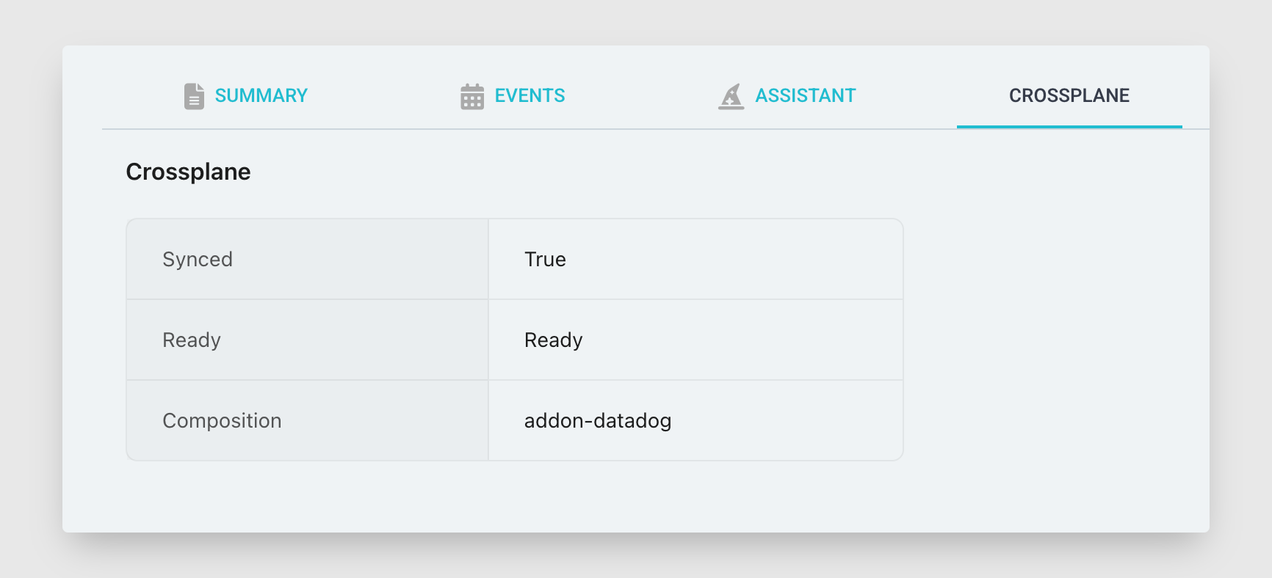Click the Crossplane section heading
The width and height of the screenshot is (1272, 578).
click(x=189, y=172)
